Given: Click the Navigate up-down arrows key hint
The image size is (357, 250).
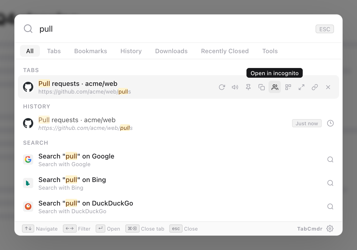Looking at the screenshot, I should [28, 229].
